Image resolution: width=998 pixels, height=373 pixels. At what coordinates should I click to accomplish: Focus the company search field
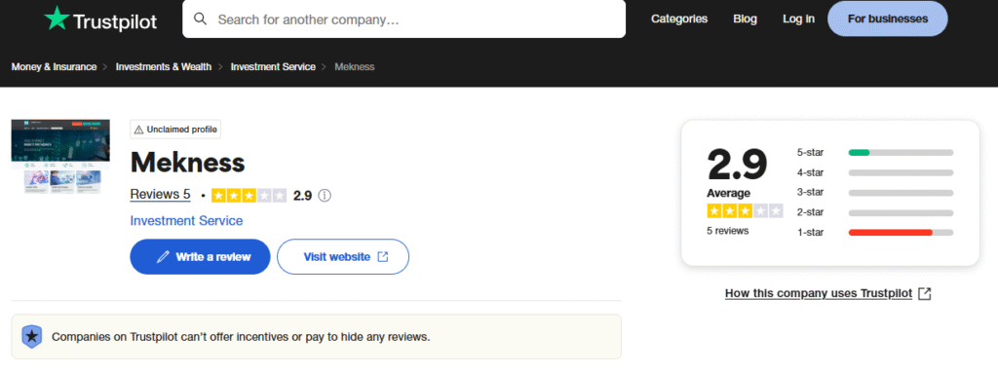[x=403, y=19]
